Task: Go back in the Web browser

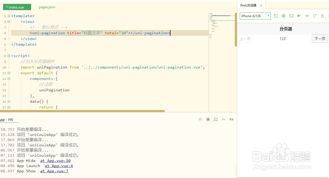Action: (x=299, y=16)
